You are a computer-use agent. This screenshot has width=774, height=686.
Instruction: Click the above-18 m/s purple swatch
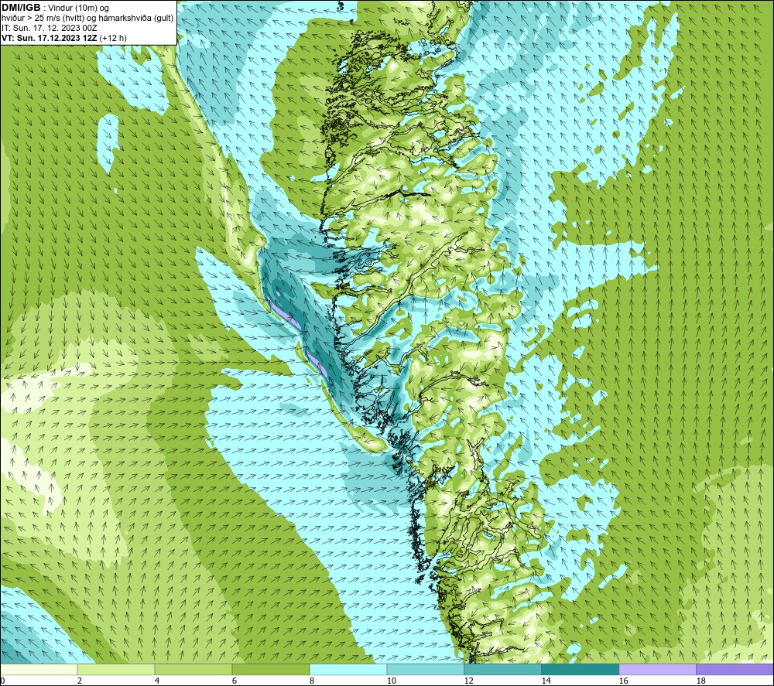point(735,669)
